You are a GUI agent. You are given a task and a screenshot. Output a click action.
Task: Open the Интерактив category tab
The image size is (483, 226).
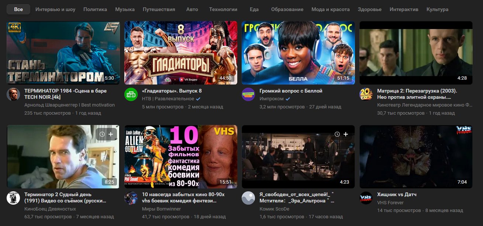point(404,9)
